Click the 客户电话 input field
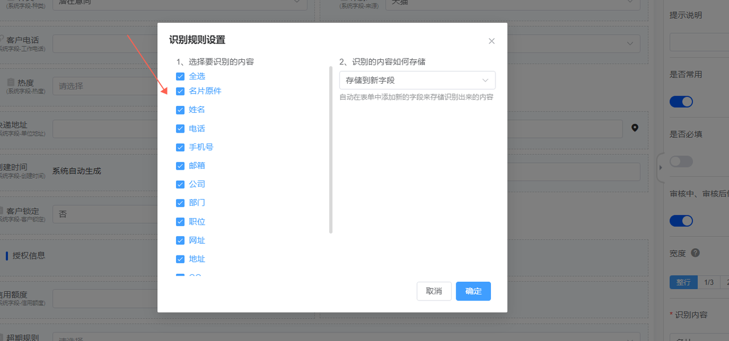 [x=105, y=43]
